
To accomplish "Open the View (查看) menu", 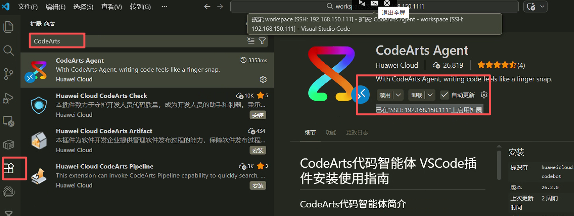I will [x=111, y=7].
